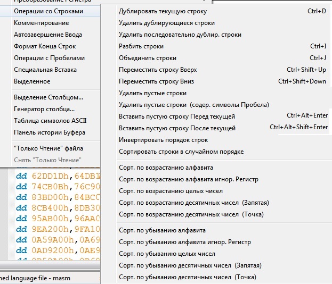Click 'Удалить пустые строки' item
332x284 pixels.
153,93
